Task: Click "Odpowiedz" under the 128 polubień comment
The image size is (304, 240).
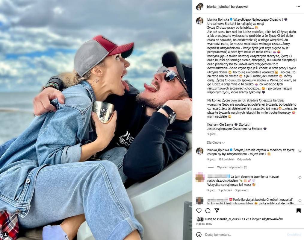Action: point(244,160)
